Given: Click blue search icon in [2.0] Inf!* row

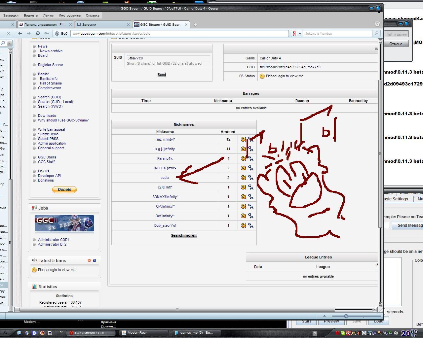Looking at the screenshot, I should click(x=251, y=187).
